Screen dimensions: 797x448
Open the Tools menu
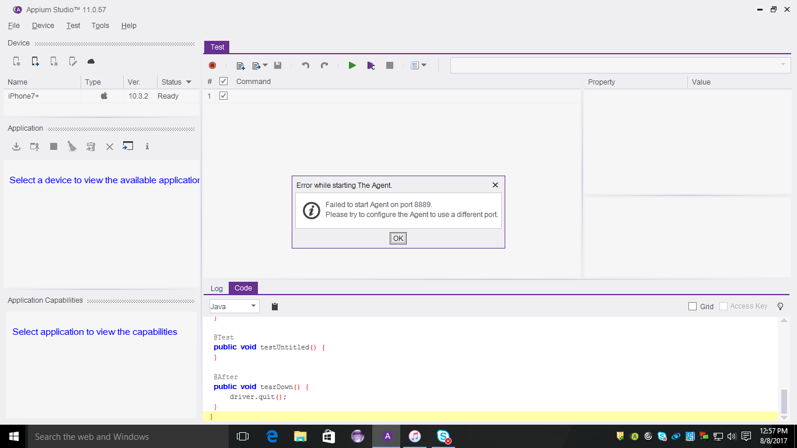coord(100,26)
